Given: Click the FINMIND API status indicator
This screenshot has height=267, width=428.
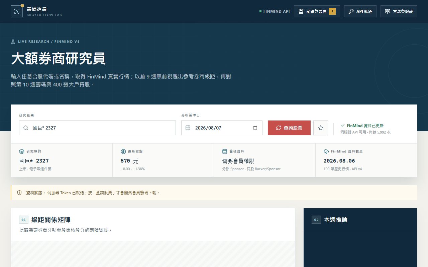Looking at the screenshot, I should point(275,11).
